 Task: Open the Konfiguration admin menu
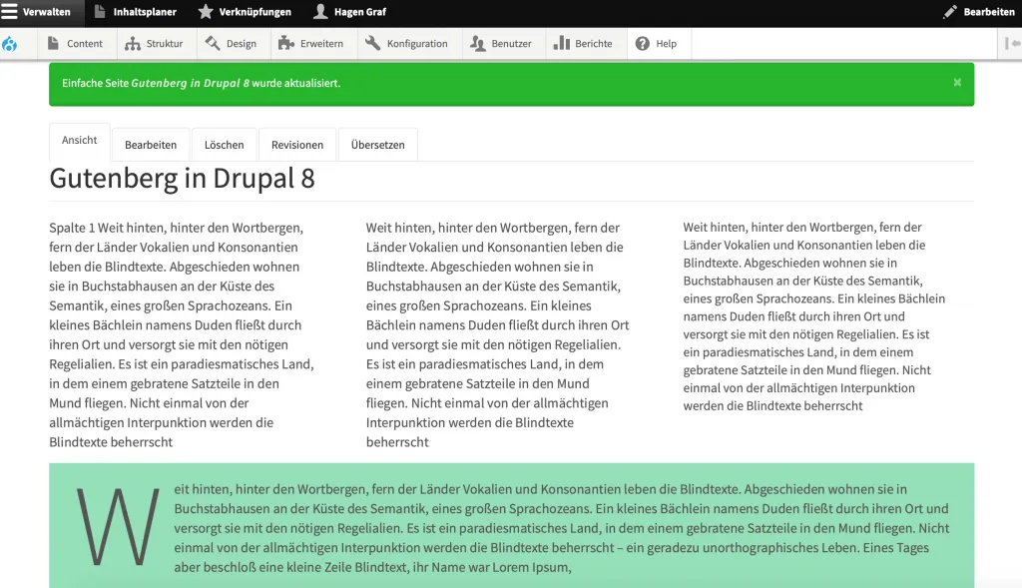(x=417, y=44)
